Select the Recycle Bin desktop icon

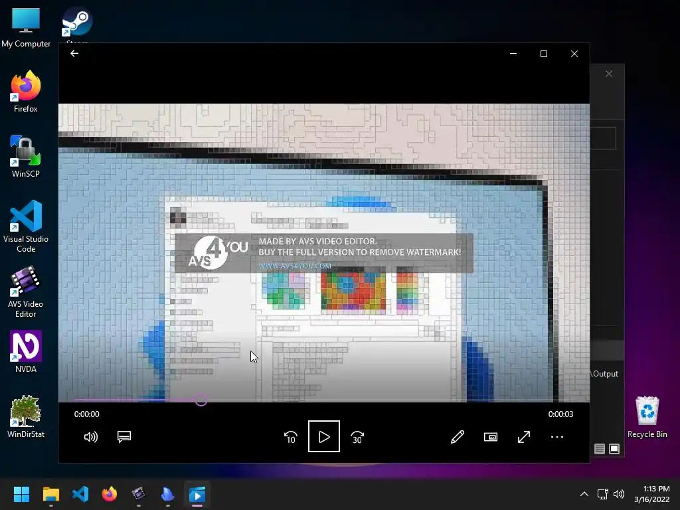click(x=647, y=417)
